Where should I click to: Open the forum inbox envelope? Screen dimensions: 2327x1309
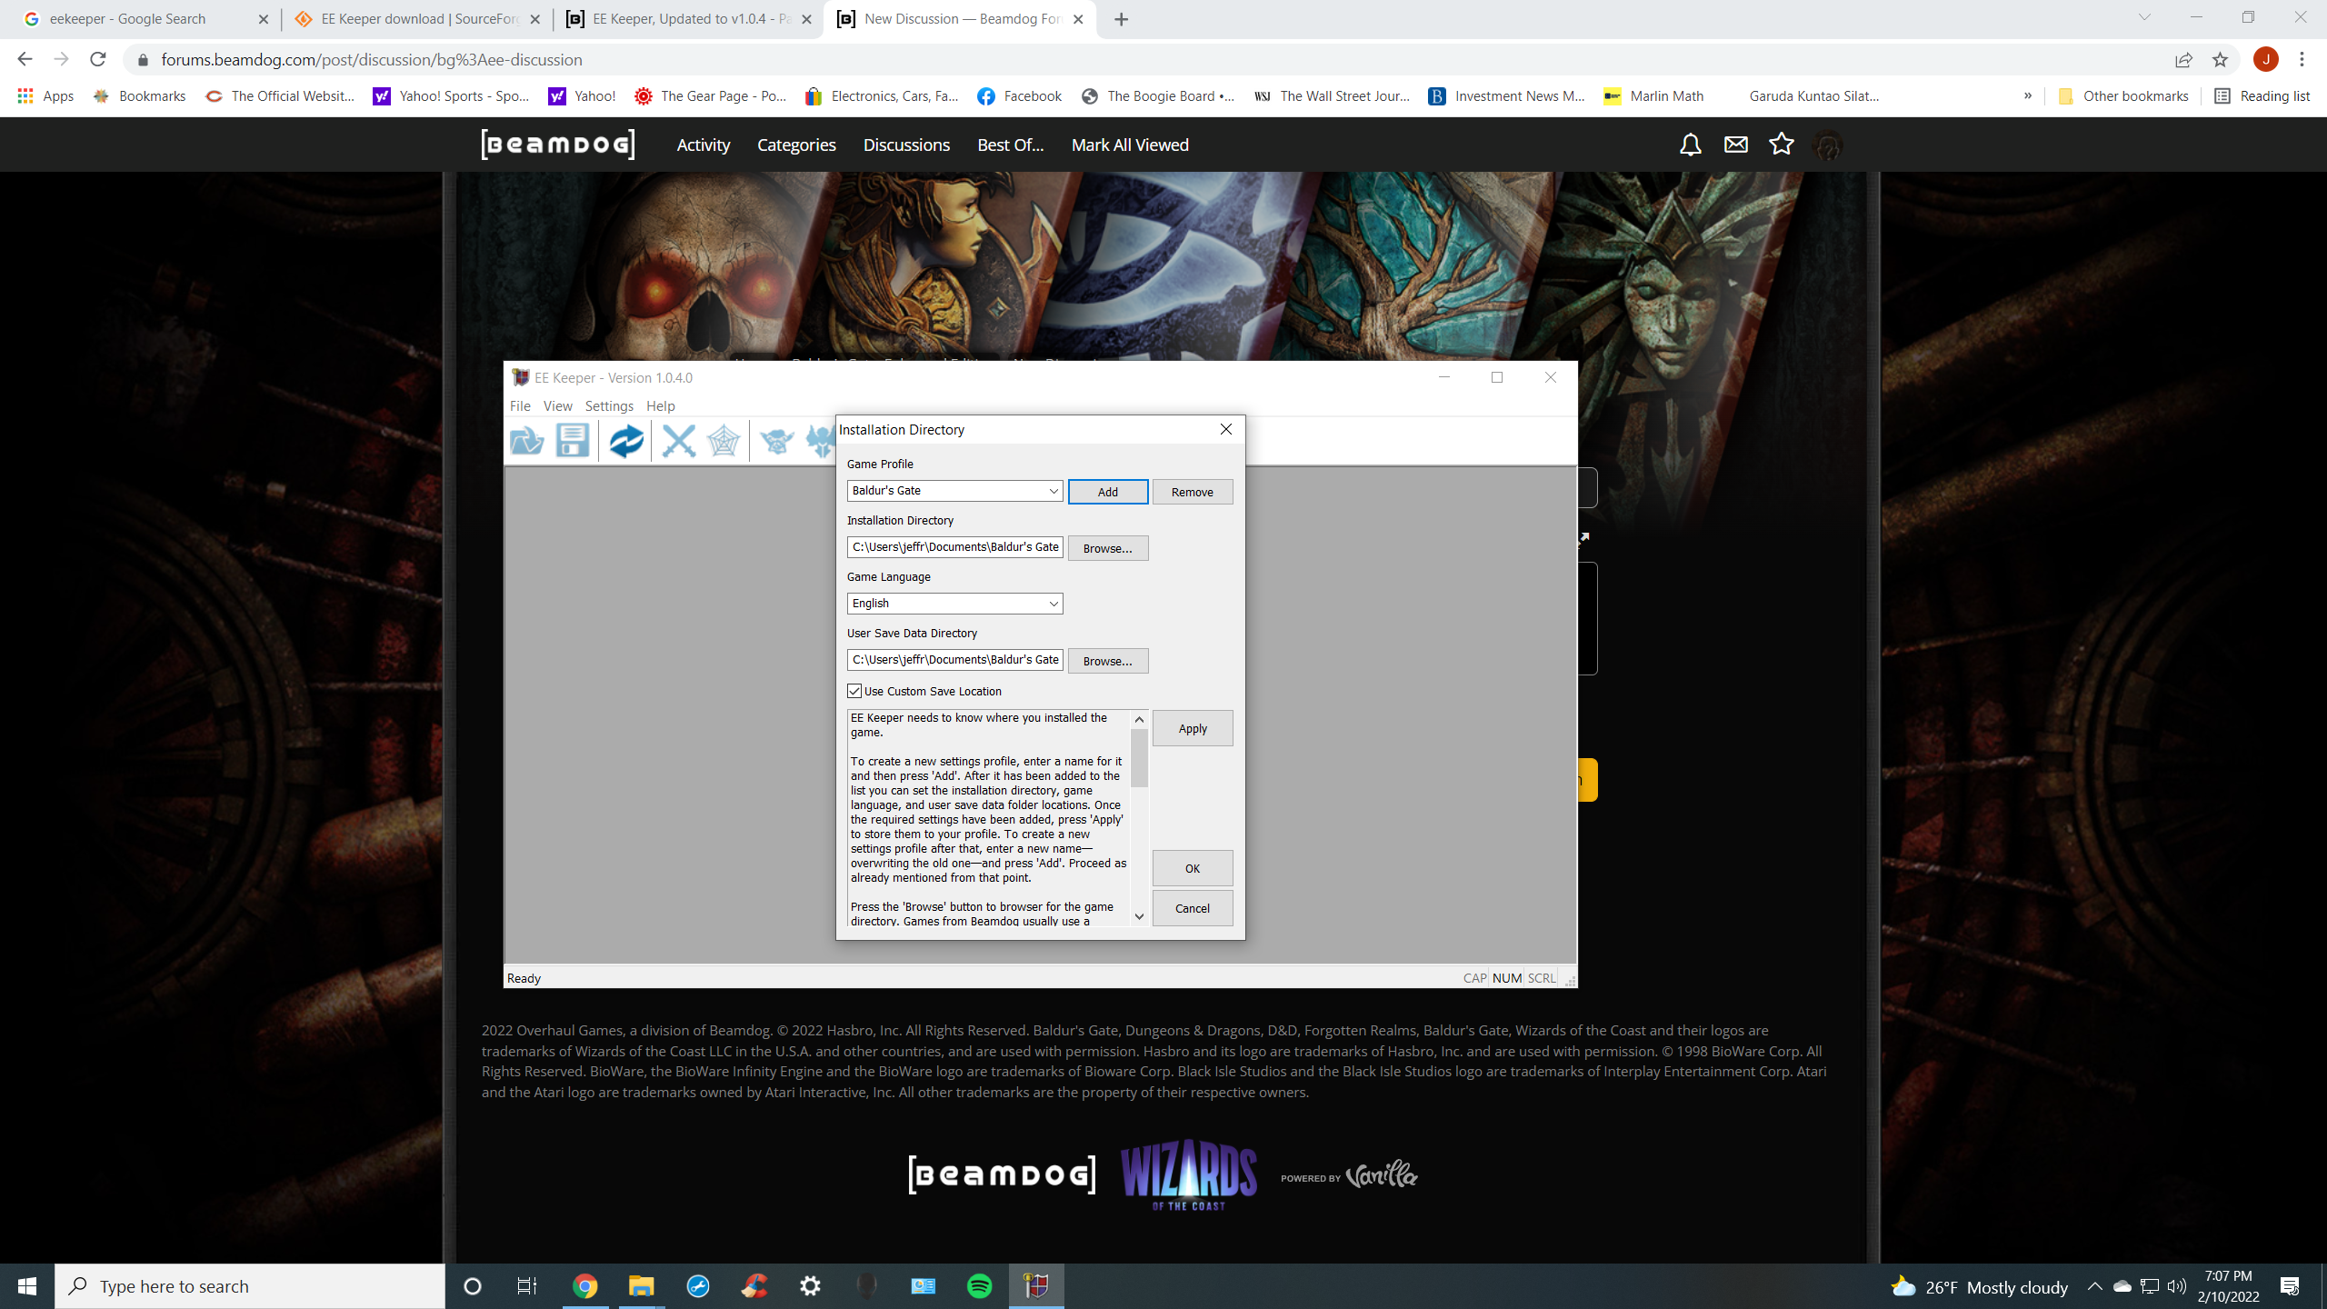[1735, 145]
